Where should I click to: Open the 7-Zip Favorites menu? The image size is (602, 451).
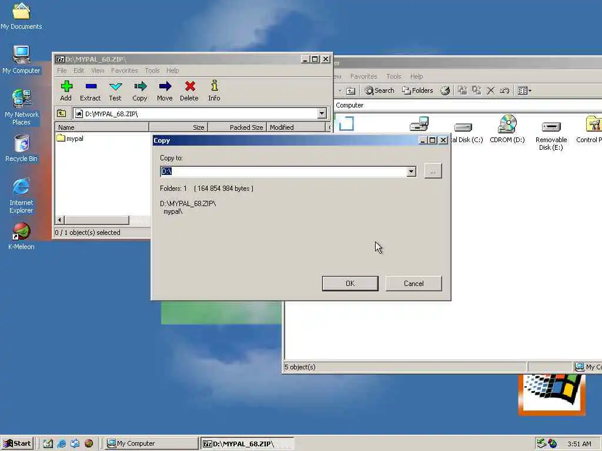tap(125, 70)
